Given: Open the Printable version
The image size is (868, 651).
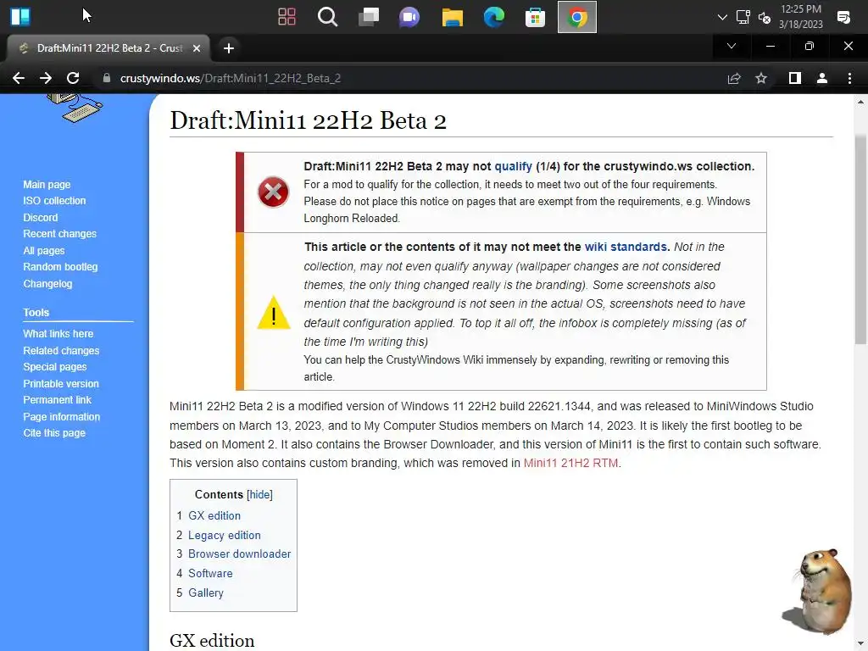Looking at the screenshot, I should click(x=61, y=384).
